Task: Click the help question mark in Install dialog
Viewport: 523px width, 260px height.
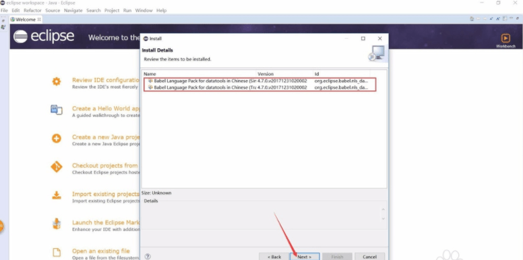Action: [x=148, y=257]
